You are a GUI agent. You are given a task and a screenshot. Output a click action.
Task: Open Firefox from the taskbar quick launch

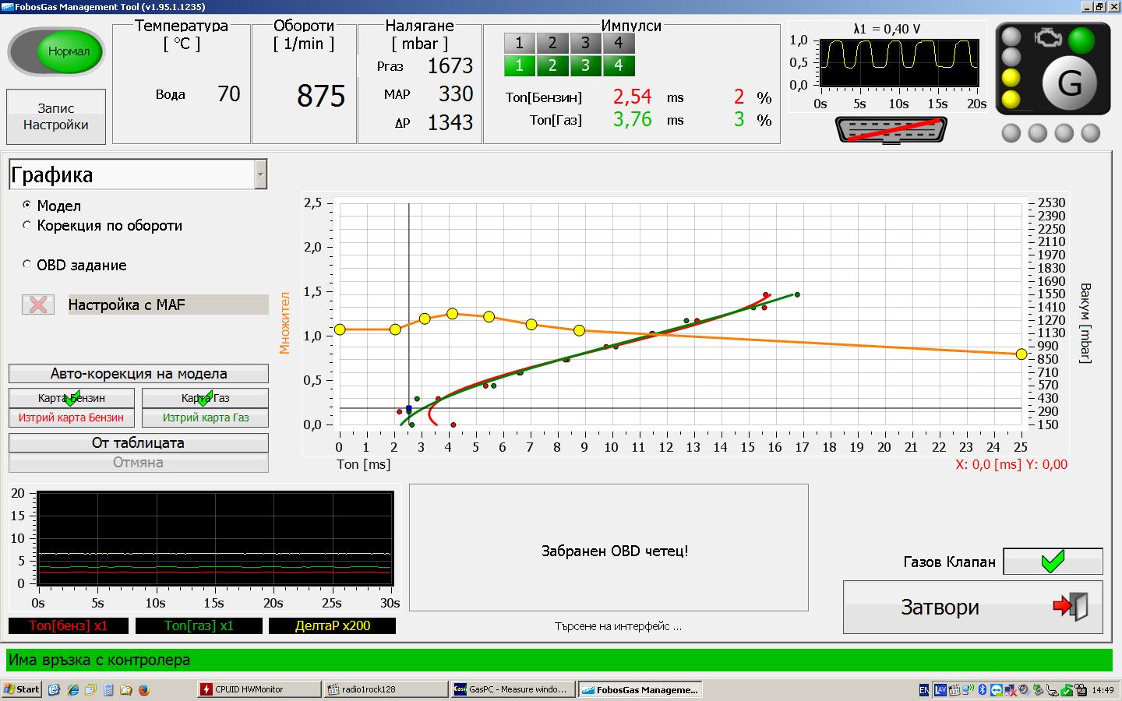pos(144,689)
